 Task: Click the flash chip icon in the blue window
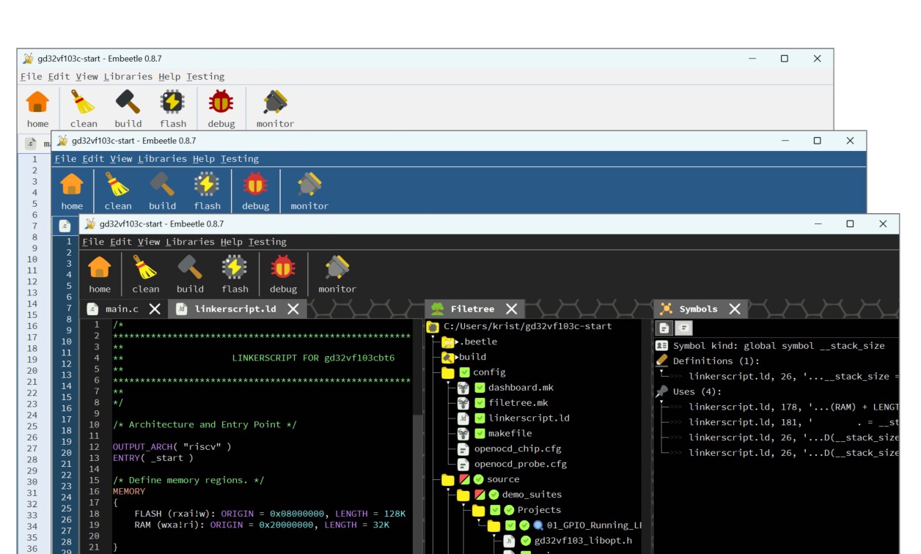point(207,185)
